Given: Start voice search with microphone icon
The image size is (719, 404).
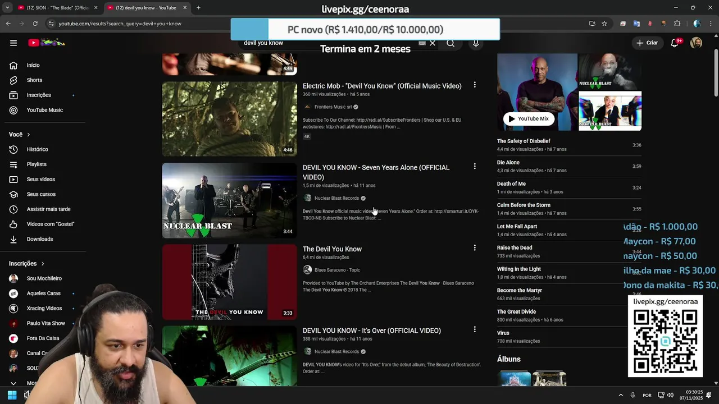Looking at the screenshot, I should pos(476,43).
